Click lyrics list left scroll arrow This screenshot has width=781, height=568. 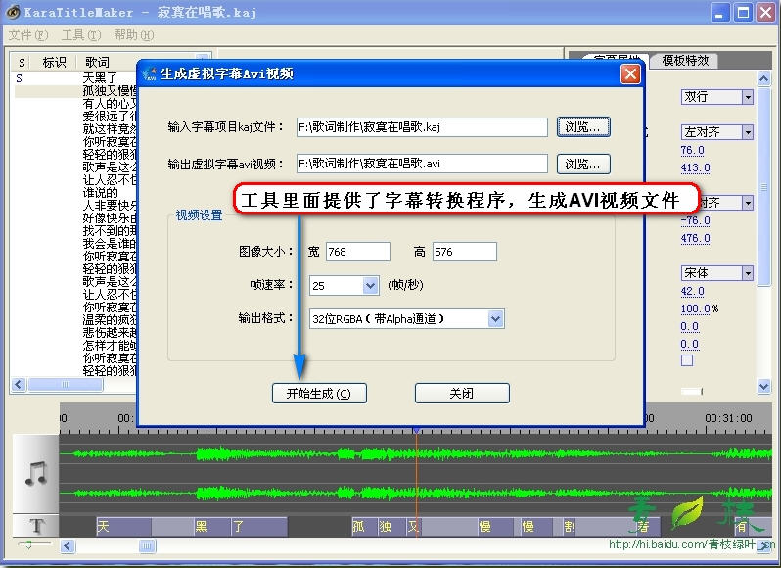[x=19, y=384]
